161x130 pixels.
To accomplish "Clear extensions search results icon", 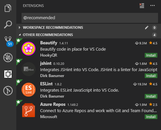I will (x=142, y=6).
